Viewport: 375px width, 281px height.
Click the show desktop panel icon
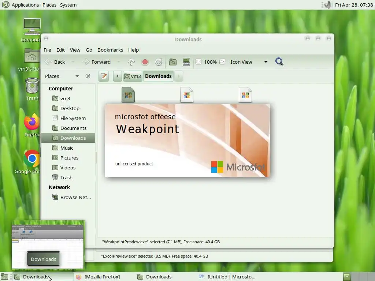(x=4, y=277)
